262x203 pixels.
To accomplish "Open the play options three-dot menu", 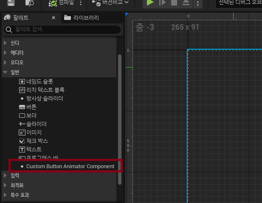I will tap(198, 3).
